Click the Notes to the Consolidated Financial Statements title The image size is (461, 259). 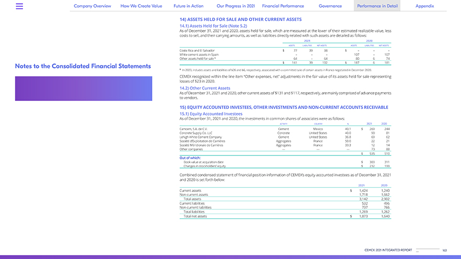point(83,66)
